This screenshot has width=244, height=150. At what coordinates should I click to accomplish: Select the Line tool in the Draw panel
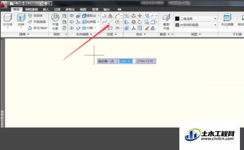[x=110, y=22]
